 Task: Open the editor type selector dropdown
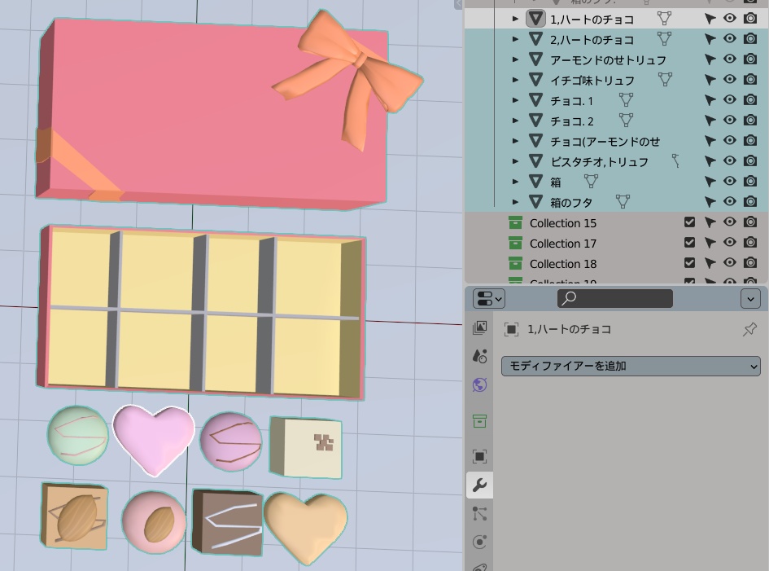[x=487, y=298]
